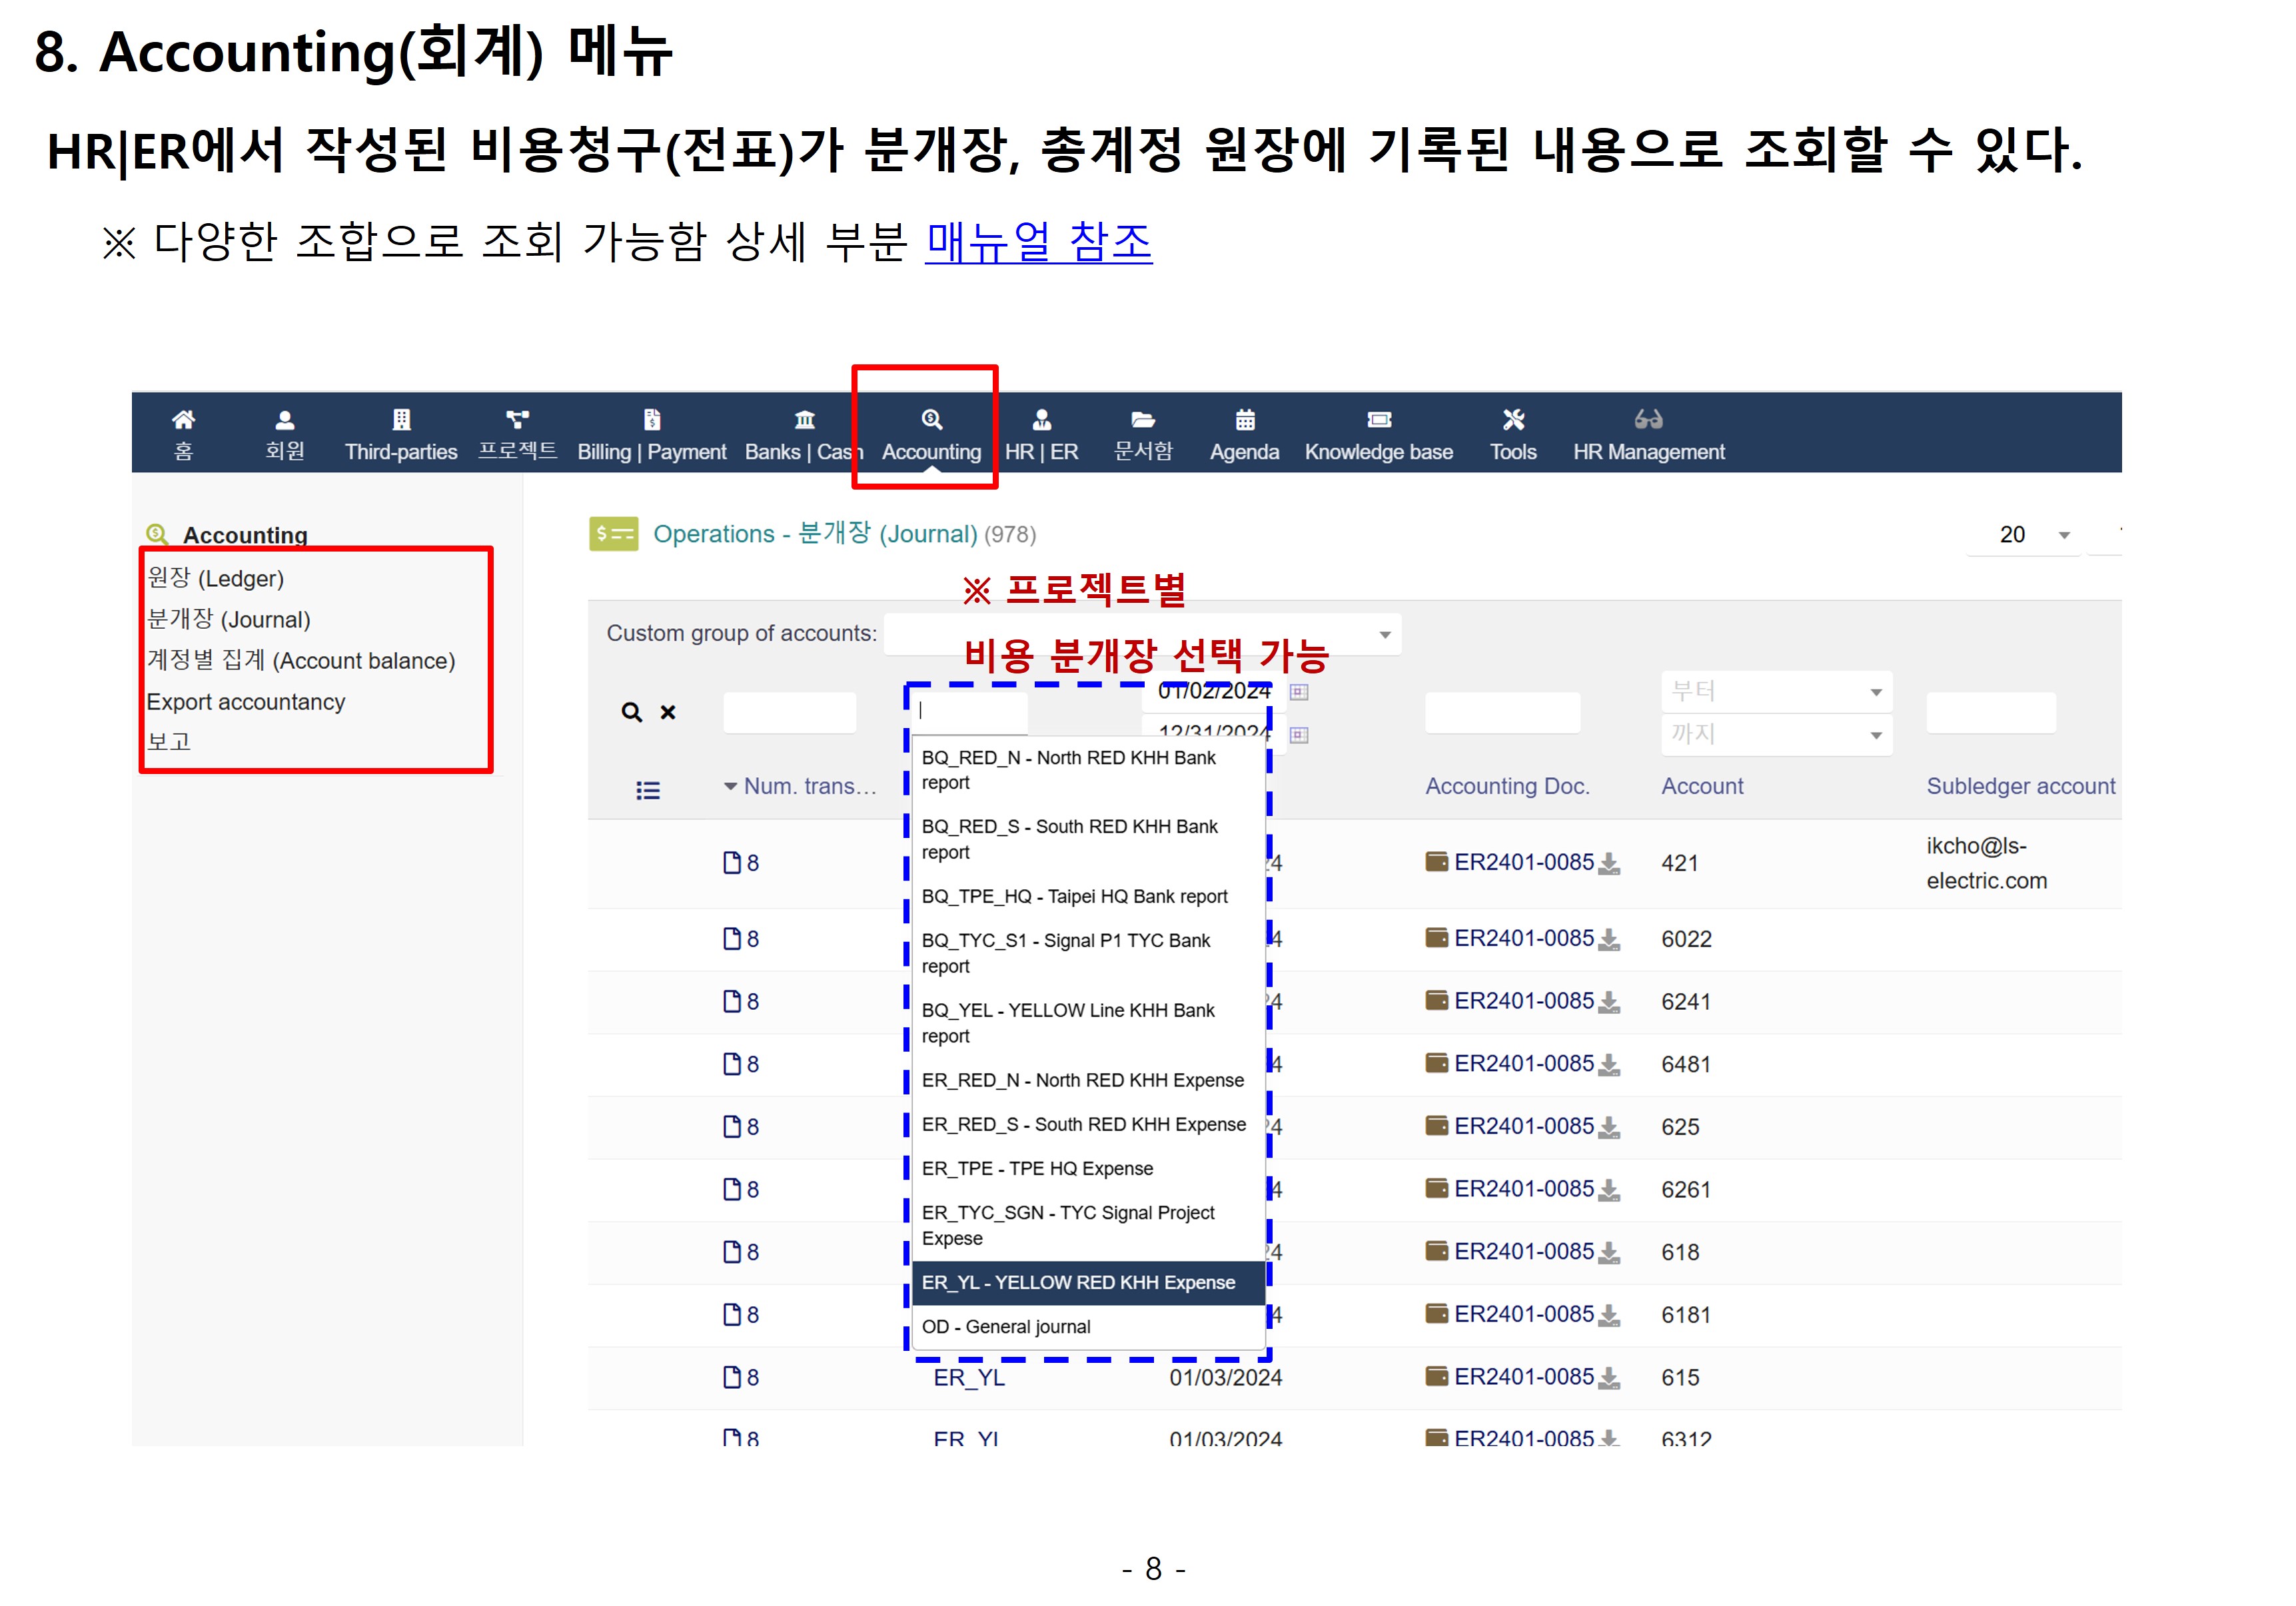Expand Custom group of accounts dropdown
Viewport: 2296px width, 1606px height.
pos(1384,635)
